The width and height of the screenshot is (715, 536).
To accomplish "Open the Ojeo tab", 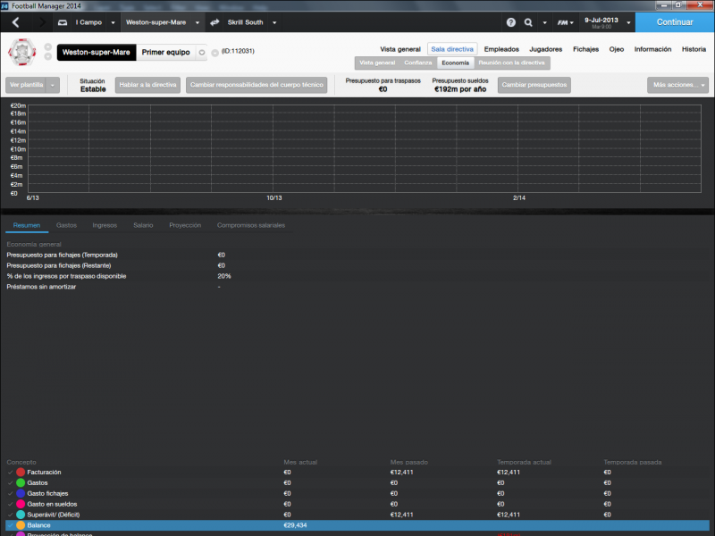I will [x=617, y=49].
